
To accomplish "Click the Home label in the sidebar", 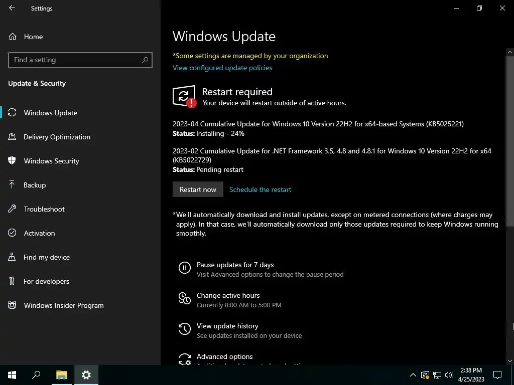I will [33, 37].
